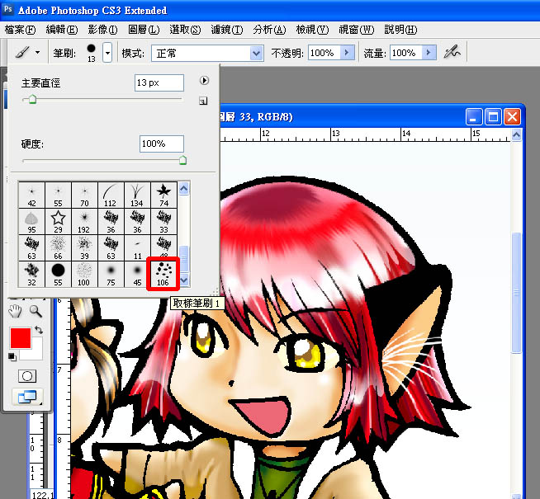Select the hard round brush preset 55

(x=58, y=274)
